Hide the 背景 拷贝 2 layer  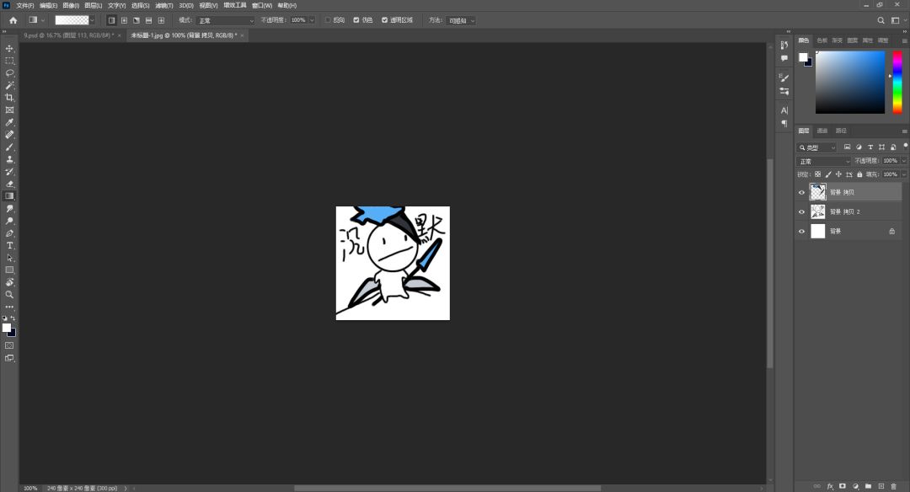coord(801,211)
